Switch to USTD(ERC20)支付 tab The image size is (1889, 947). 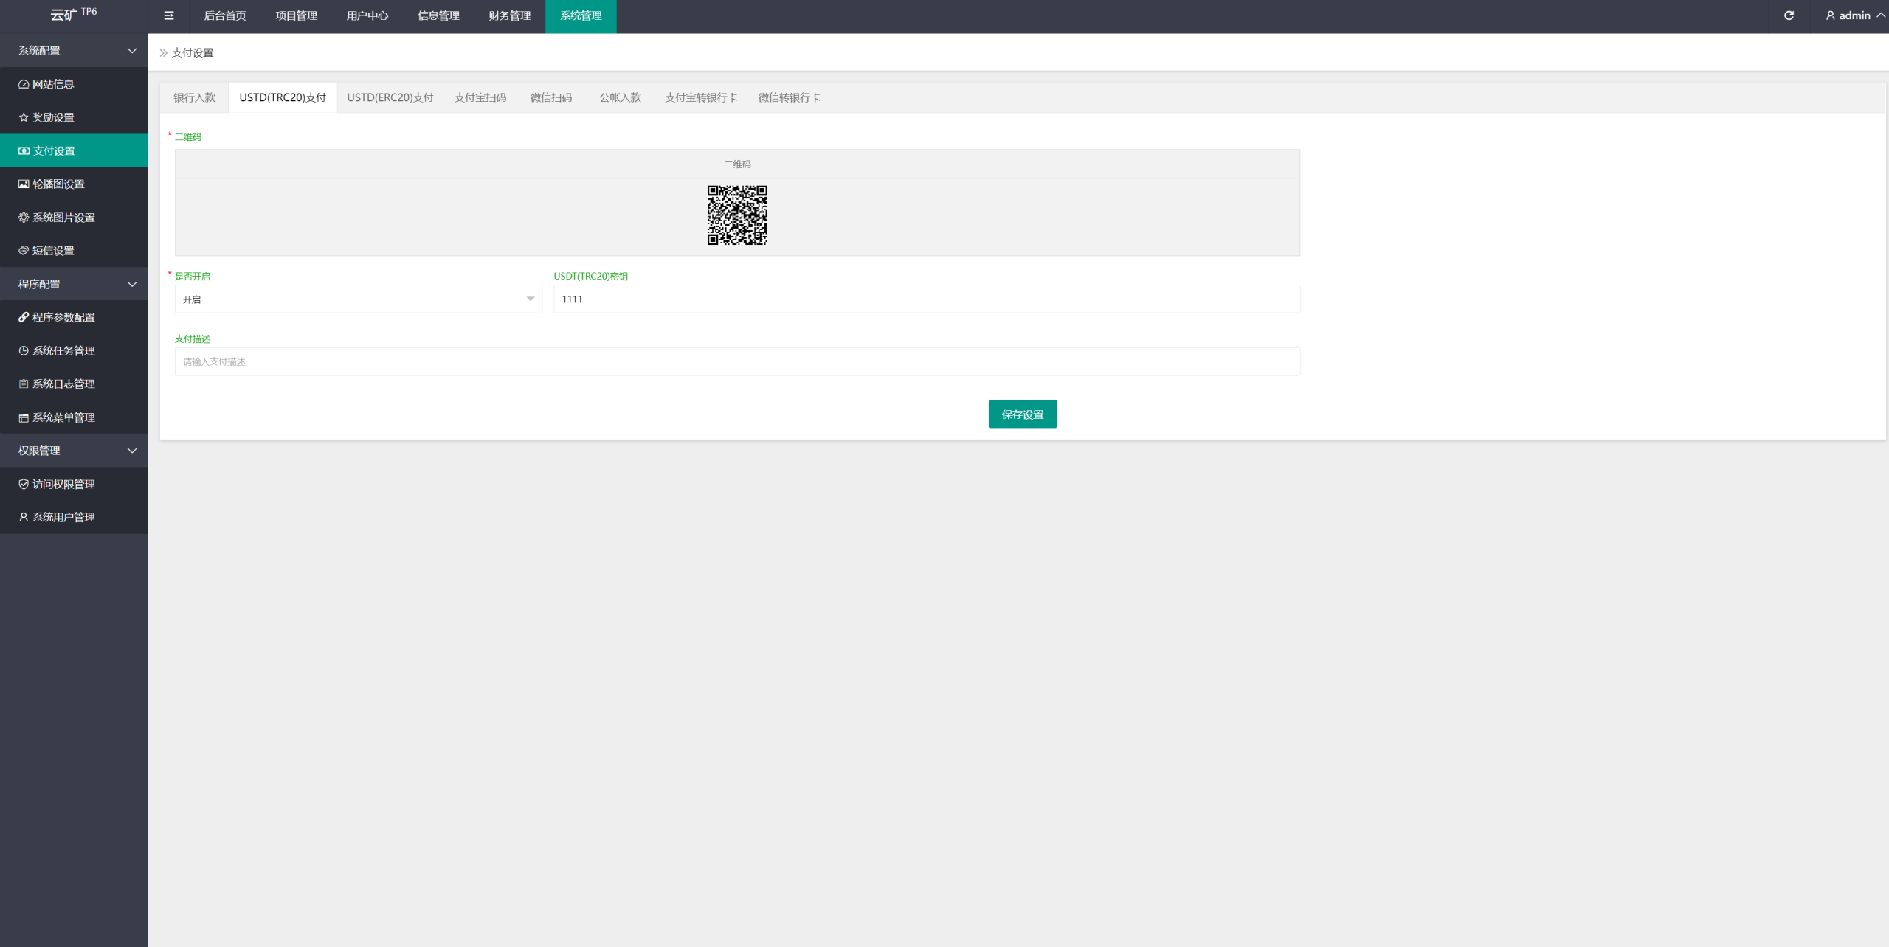390,97
